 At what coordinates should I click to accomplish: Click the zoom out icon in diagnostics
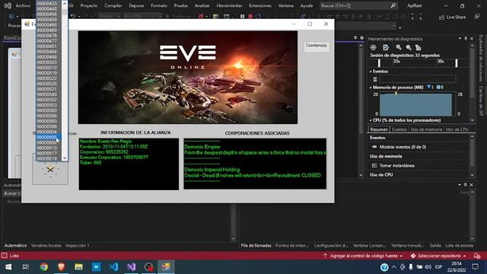(409, 47)
